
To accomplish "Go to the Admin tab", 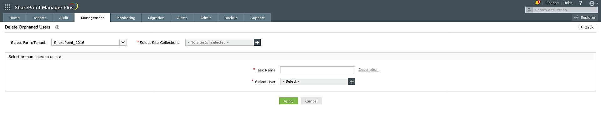I will (x=206, y=18).
